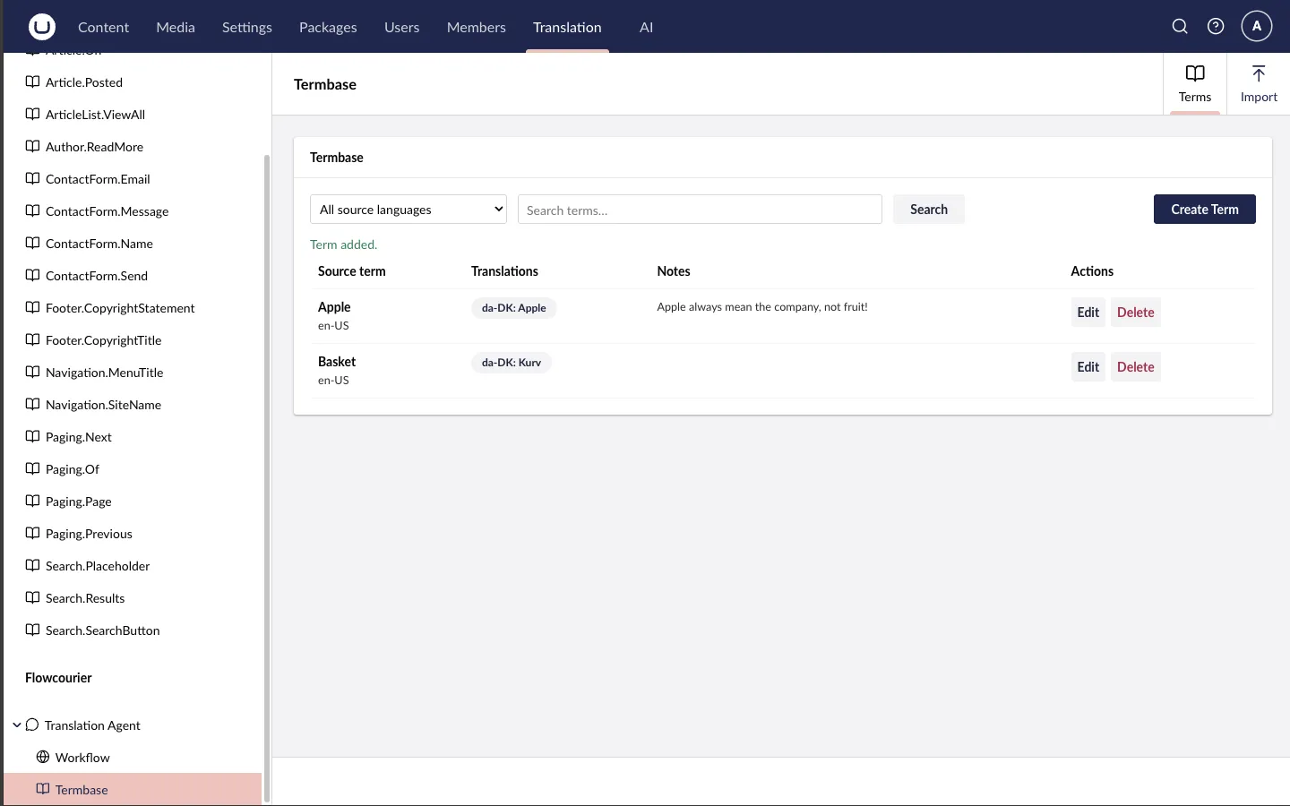Click the book icon beside Search.Placeholder
This screenshot has width=1290, height=806.
tap(32, 566)
